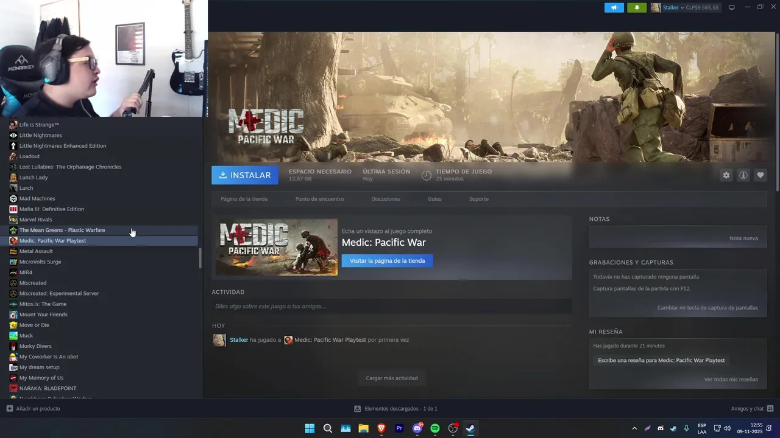Open Medic: Pacific War Playtest activity link
Viewport: 780px width, 438px height.
[330, 340]
